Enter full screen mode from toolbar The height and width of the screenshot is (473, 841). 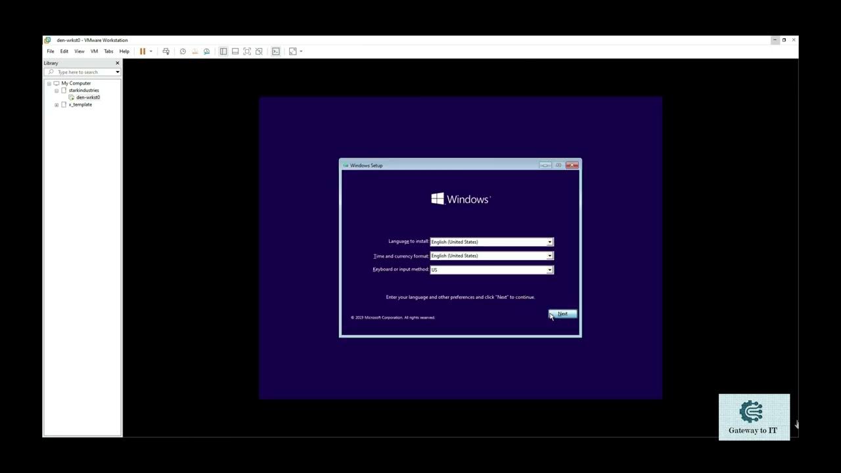(247, 51)
